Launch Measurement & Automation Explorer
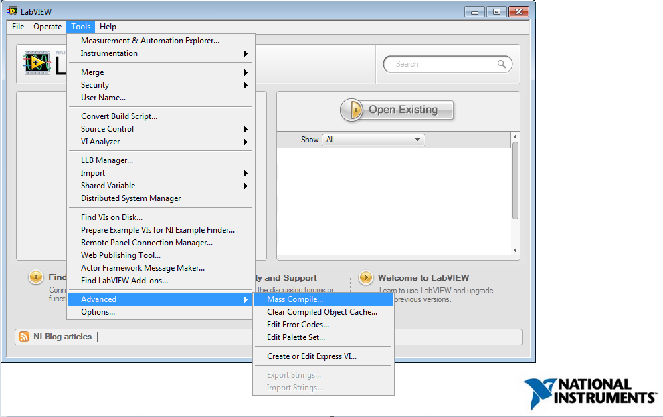This screenshot has height=417, width=663. [161, 41]
